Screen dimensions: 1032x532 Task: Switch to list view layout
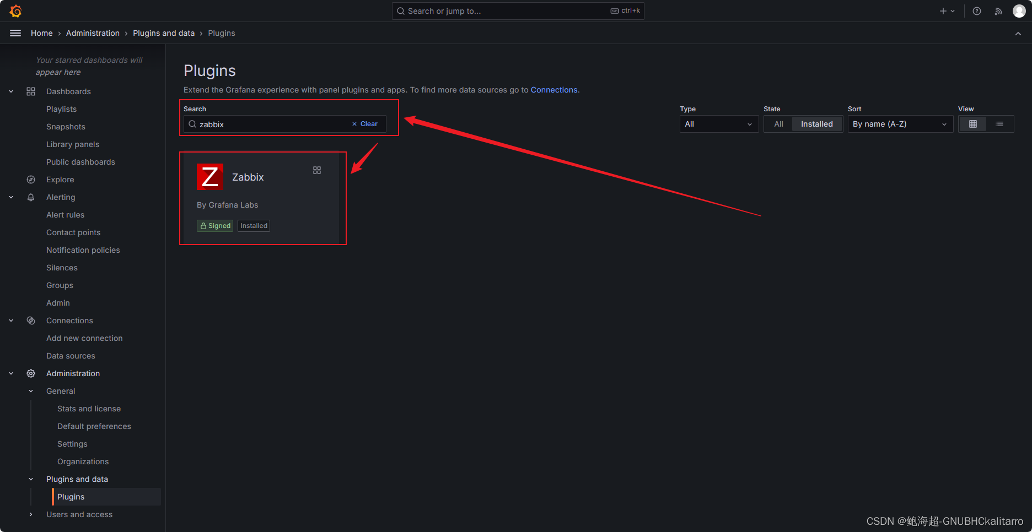click(x=999, y=124)
